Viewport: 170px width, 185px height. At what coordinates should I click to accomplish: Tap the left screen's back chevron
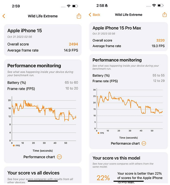click(4, 16)
